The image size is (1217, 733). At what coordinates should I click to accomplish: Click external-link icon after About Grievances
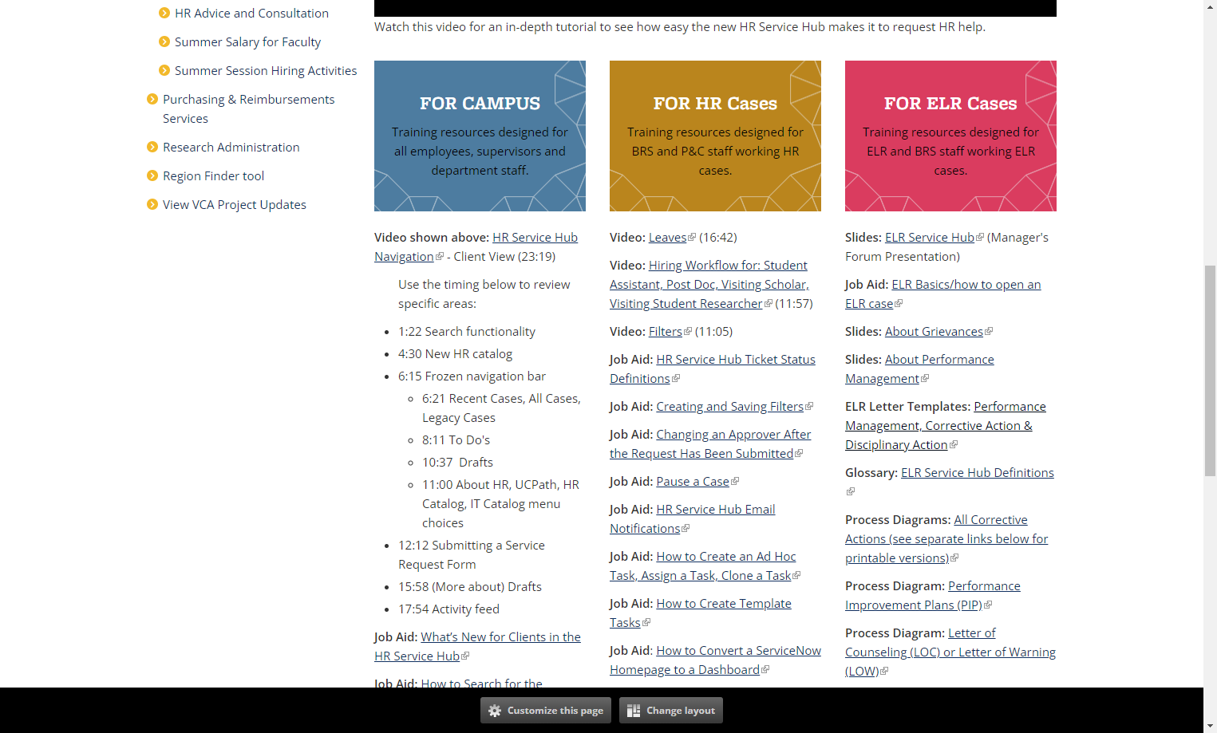(x=989, y=332)
